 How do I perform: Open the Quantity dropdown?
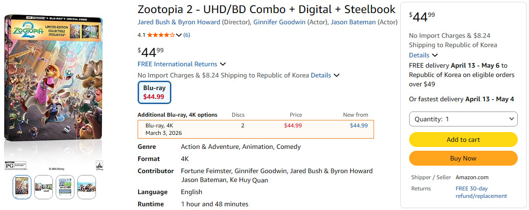463,119
